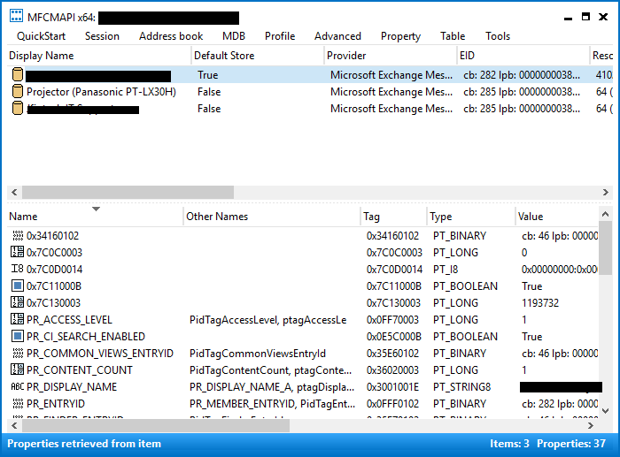This screenshot has height=457, width=620.
Task: Open the Property menu
Action: 400,36
